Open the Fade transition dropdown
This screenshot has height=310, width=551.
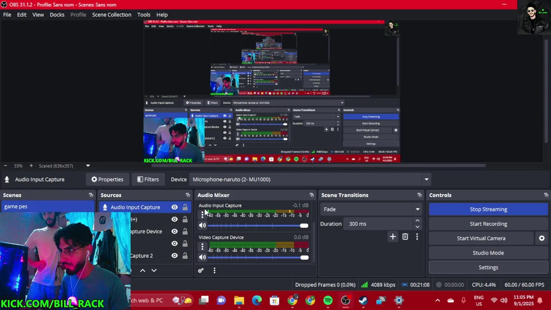tap(417, 209)
